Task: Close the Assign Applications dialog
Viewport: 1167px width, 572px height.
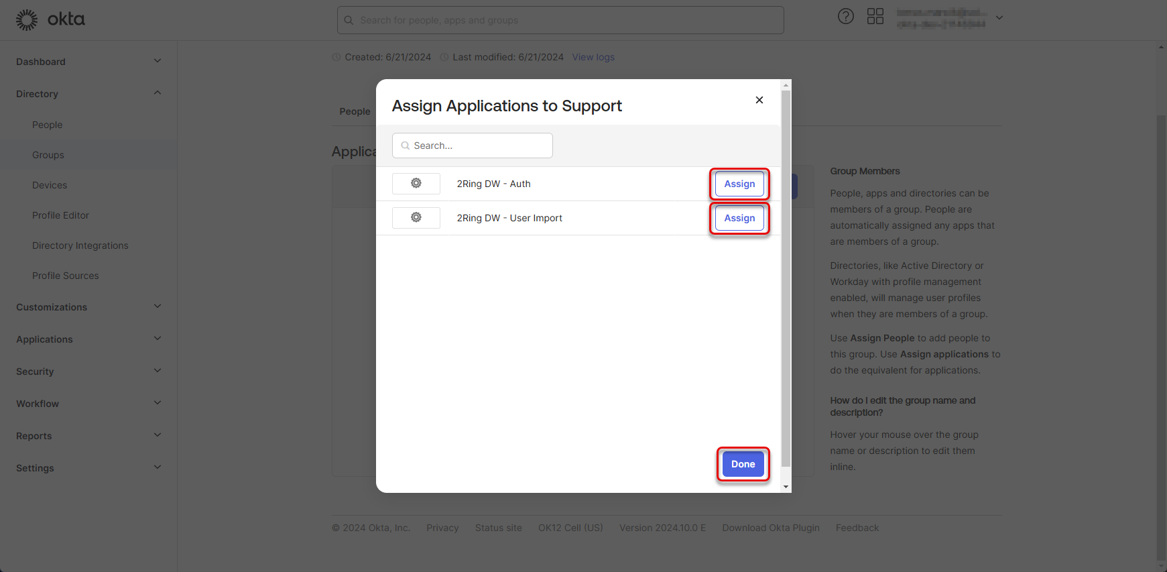Action: [759, 100]
